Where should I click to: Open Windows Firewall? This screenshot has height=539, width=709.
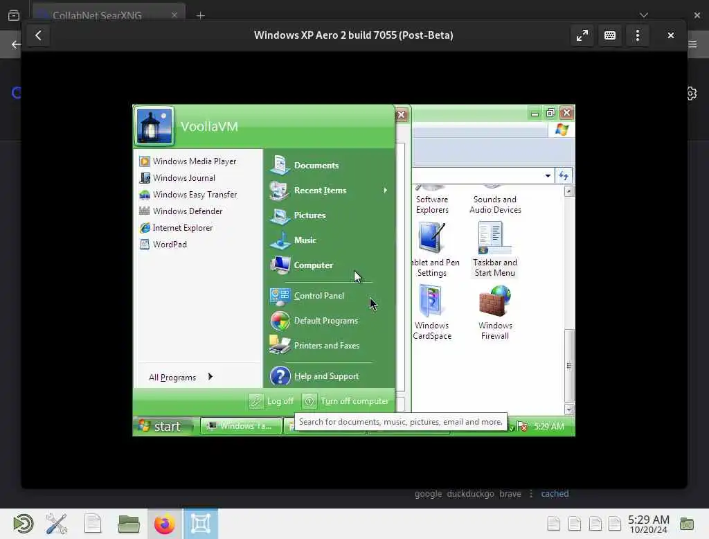pos(495,312)
